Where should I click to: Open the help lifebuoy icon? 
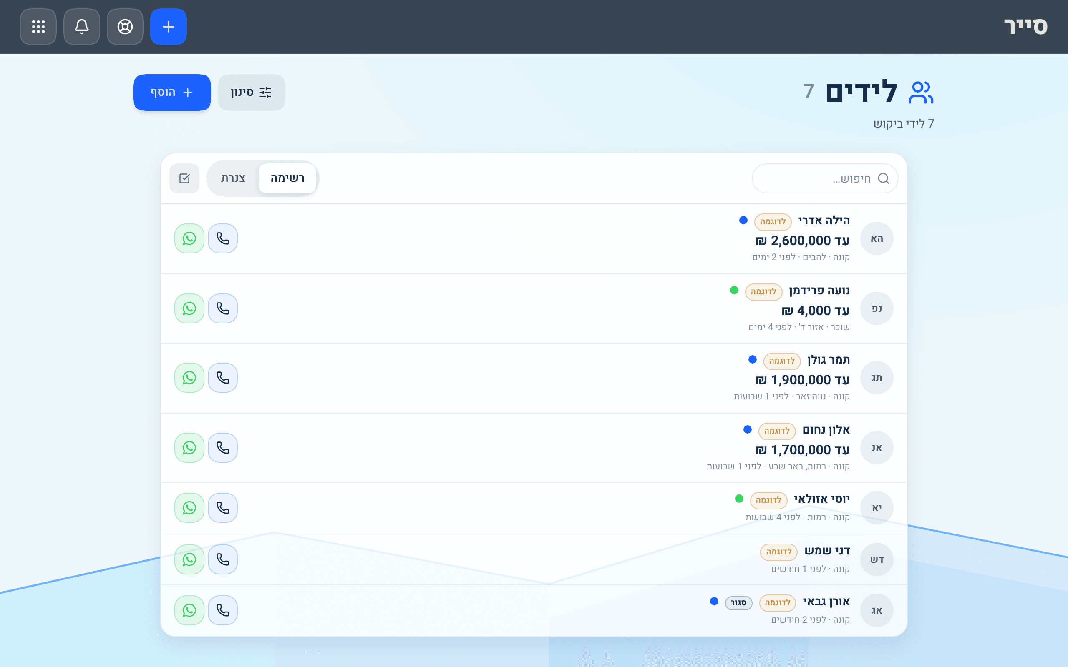tap(125, 26)
